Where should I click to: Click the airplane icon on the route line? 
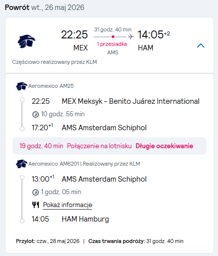click(x=131, y=36)
